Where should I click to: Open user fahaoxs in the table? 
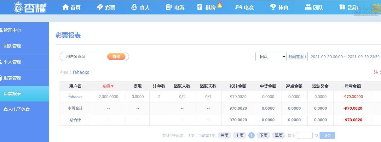coord(75,96)
